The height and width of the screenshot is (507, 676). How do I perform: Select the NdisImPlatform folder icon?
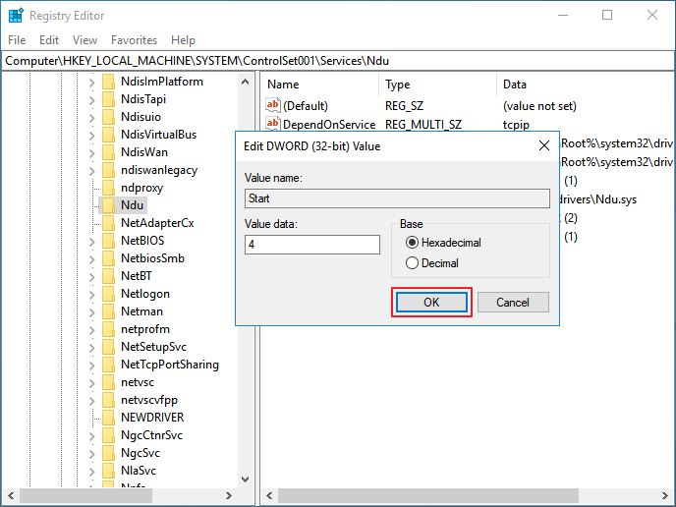[109, 82]
